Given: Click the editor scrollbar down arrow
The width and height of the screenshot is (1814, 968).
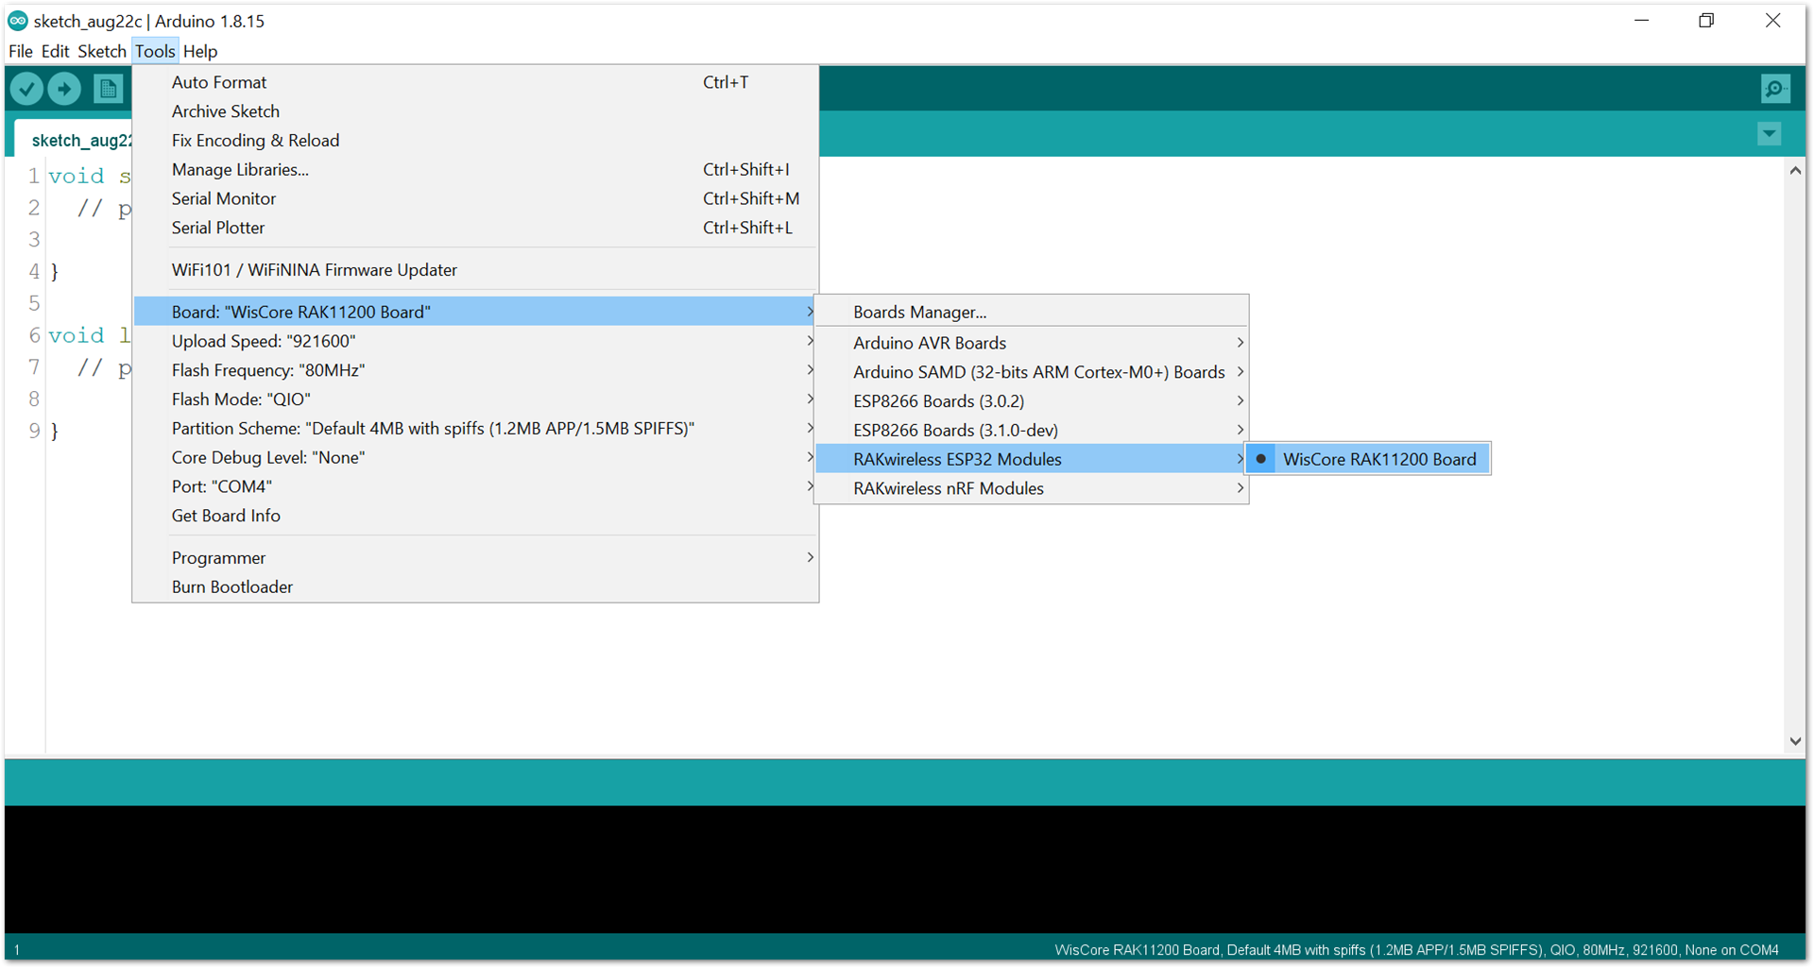Looking at the screenshot, I should point(1795,741).
